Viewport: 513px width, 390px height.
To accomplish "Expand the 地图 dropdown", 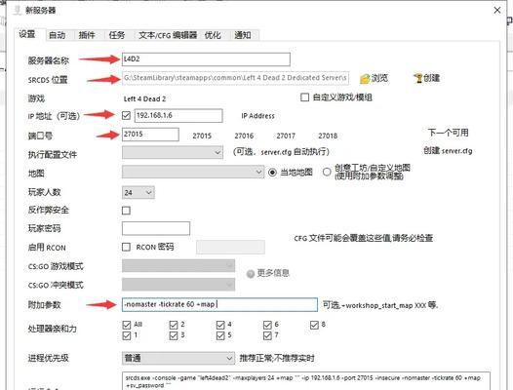I will (193, 172).
